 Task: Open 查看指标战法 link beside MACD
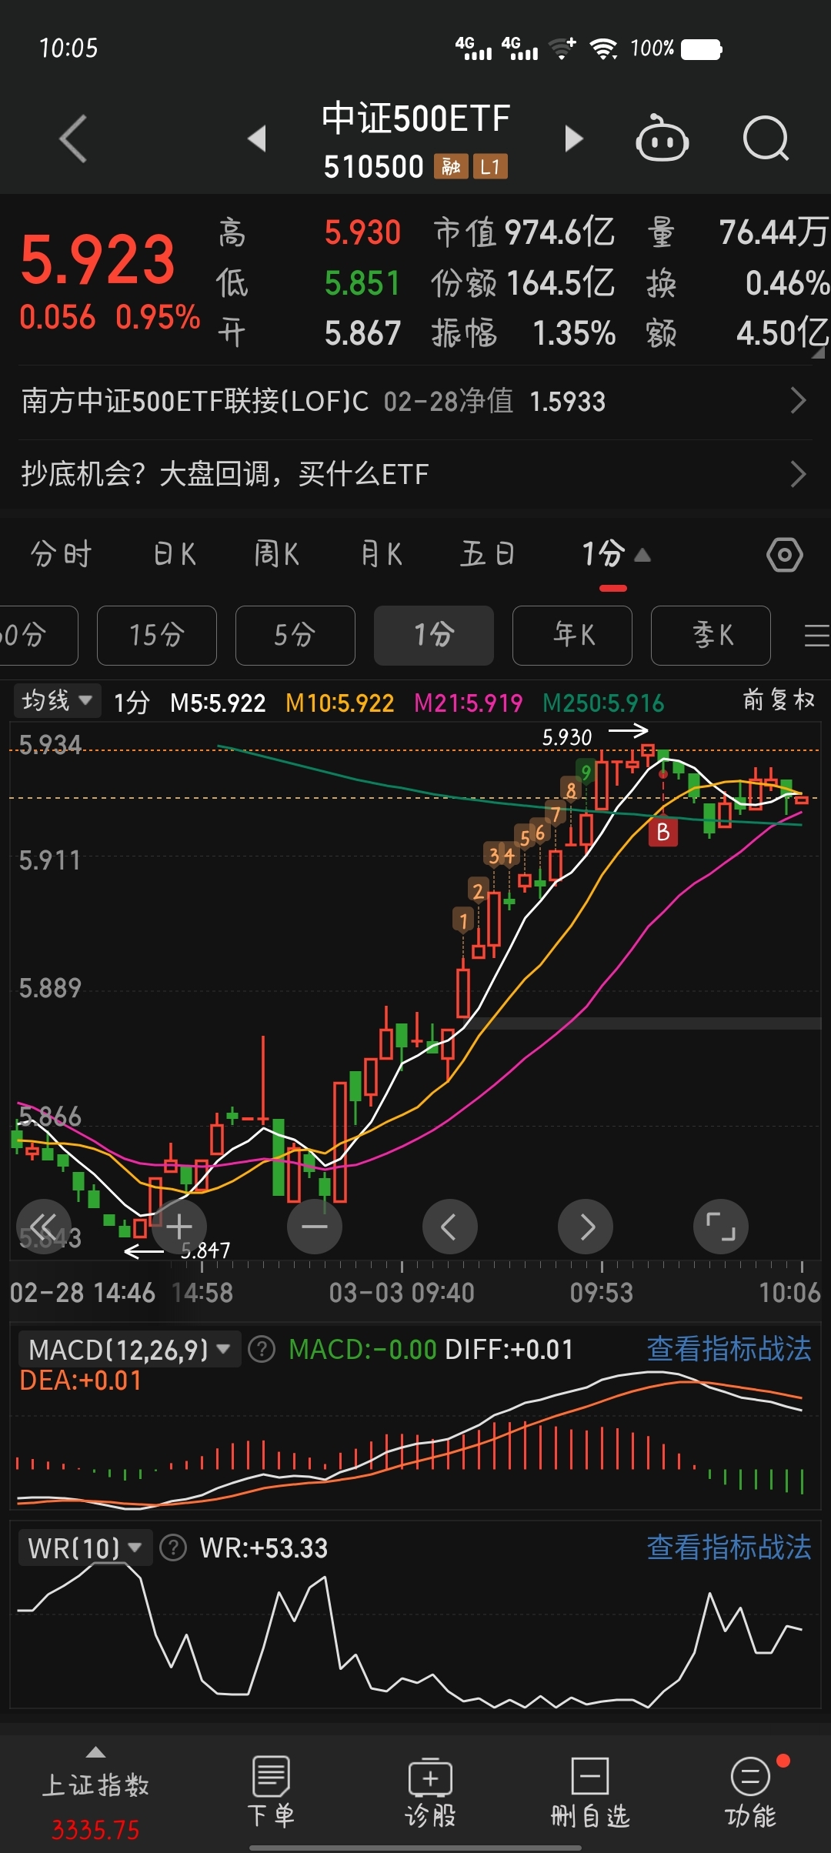[x=729, y=1349]
